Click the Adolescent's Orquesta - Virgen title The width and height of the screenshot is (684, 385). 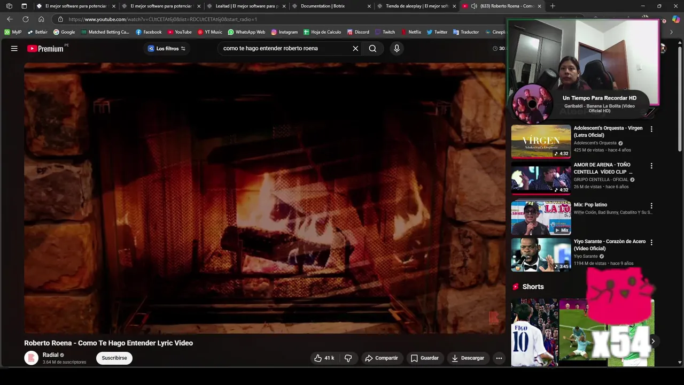point(608,132)
